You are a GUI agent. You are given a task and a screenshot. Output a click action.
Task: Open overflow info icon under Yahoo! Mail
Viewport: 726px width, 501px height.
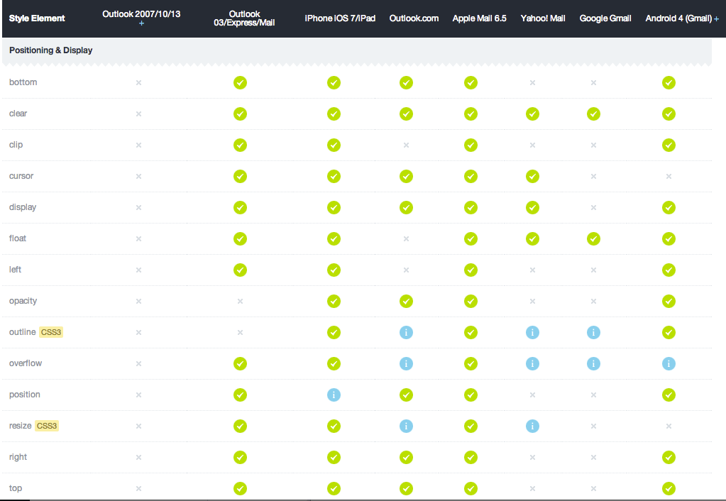click(x=532, y=363)
